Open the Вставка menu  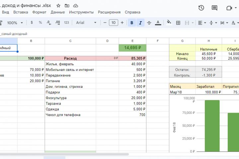pos(21,12)
